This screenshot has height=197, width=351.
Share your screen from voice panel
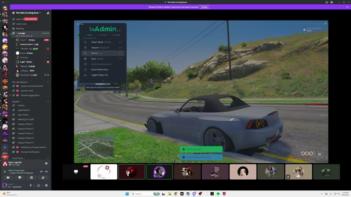20,178
